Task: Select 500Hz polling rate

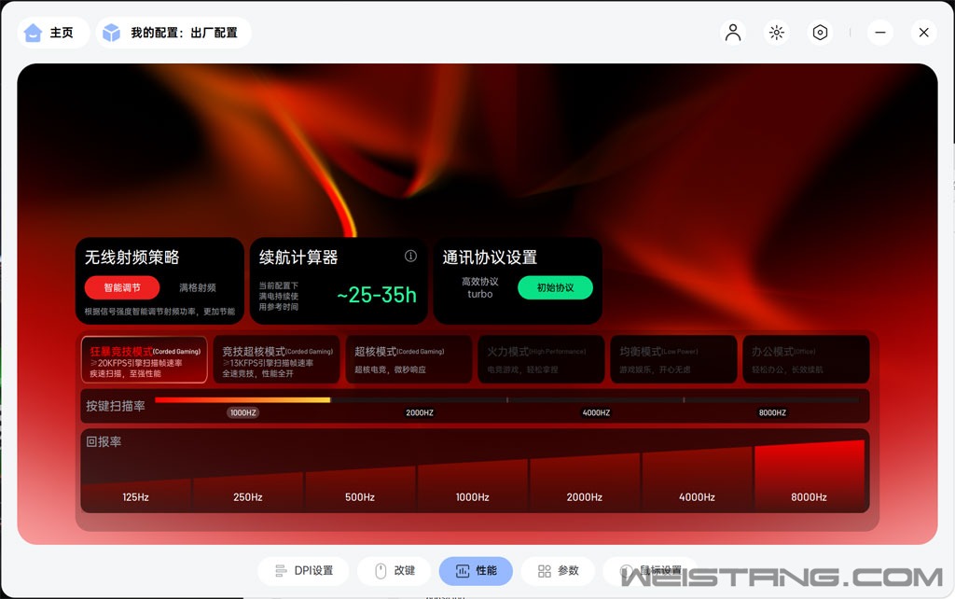Action: coord(360,489)
